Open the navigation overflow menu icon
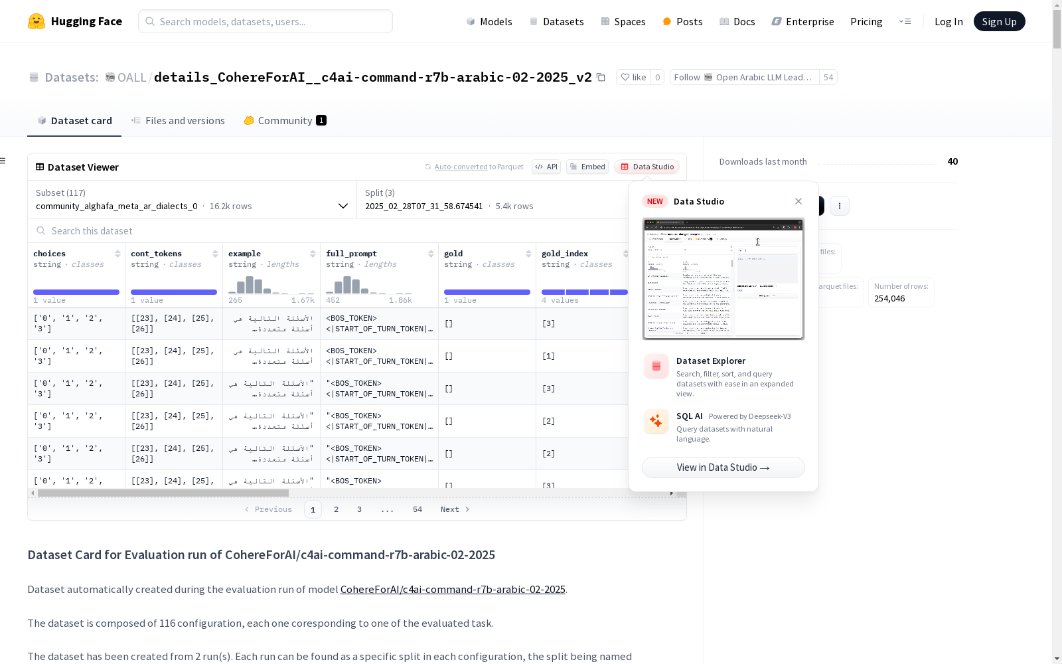The height and width of the screenshot is (664, 1062). 905,21
